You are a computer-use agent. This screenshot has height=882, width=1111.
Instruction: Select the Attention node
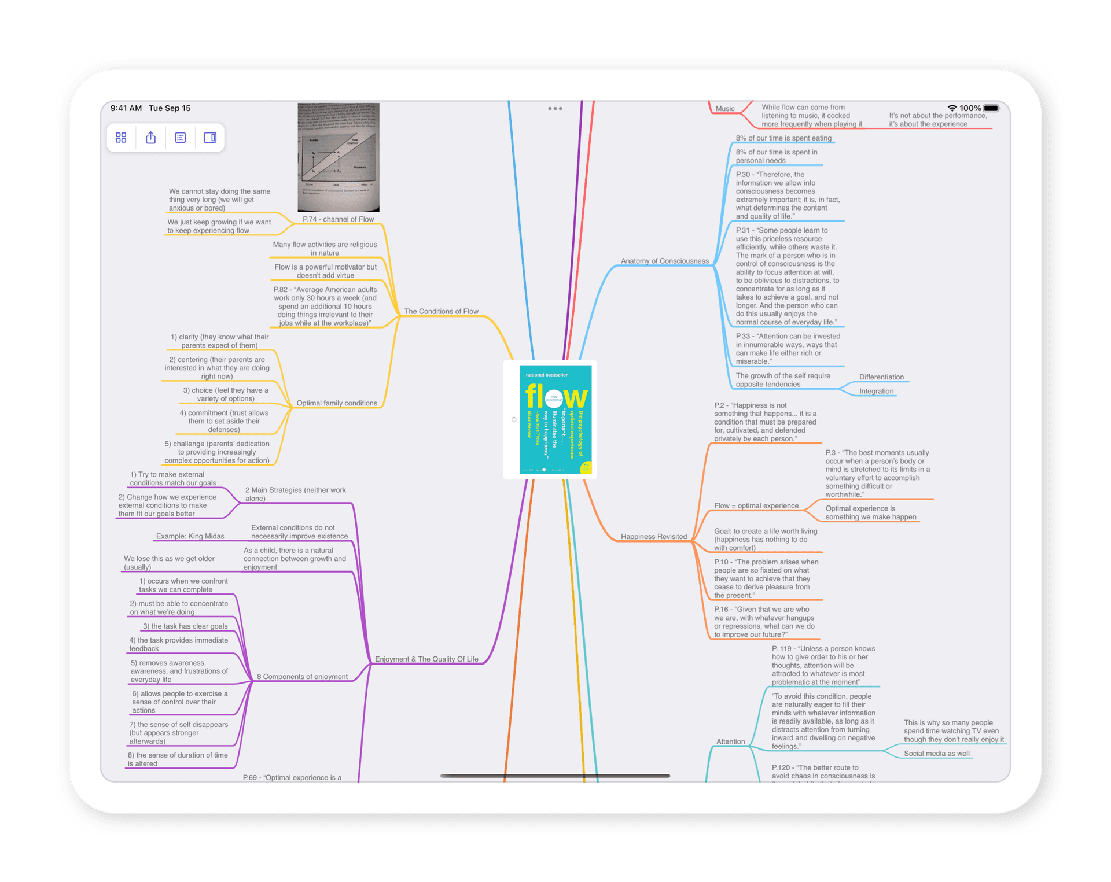click(731, 741)
